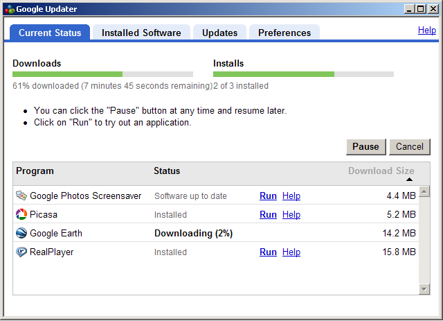Screen dimensions: 443x321
Task: Click the Downloads progress bar
Action: point(102,74)
